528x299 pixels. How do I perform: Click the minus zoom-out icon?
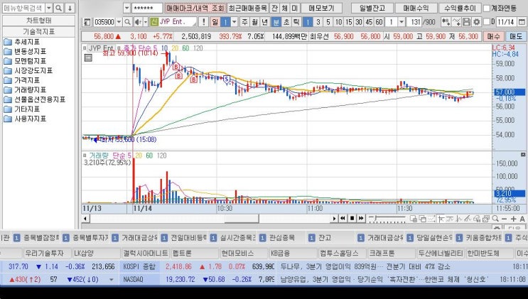[504, 219]
